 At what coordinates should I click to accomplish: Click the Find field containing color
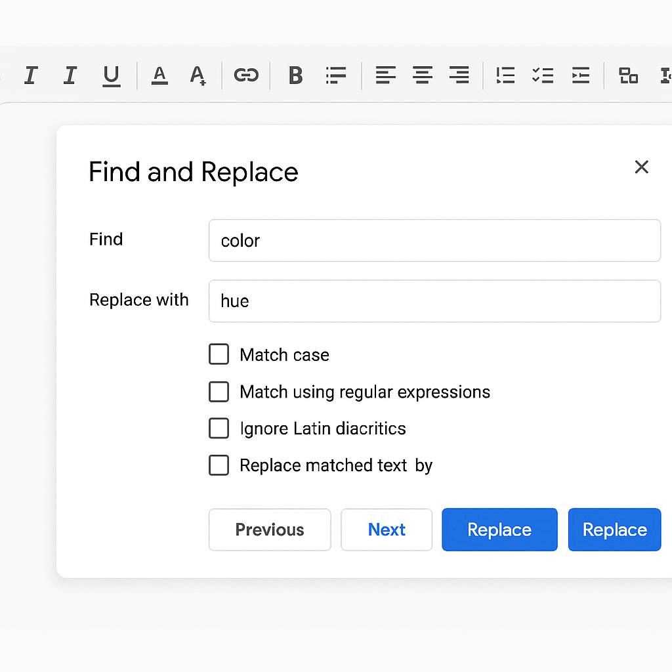[x=434, y=240]
